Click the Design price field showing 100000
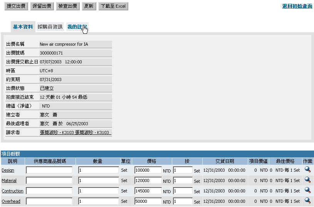Screen dimensions: 314x207 coord(148,170)
